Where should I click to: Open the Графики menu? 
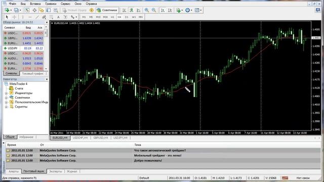point(51,4)
